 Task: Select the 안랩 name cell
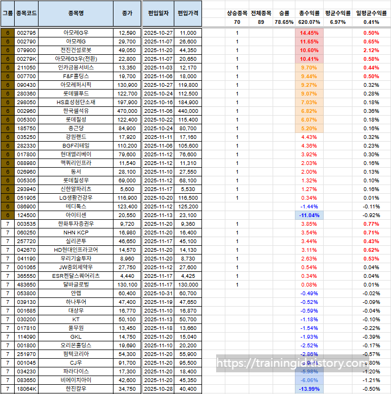75,294
